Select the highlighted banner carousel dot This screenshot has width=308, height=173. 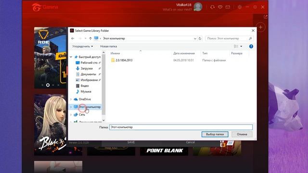[48, 85]
